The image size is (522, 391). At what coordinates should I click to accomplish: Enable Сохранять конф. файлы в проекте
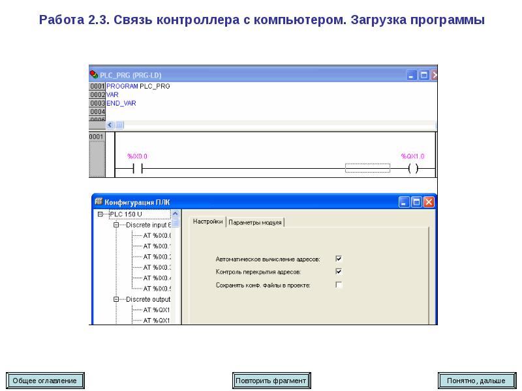tap(339, 285)
